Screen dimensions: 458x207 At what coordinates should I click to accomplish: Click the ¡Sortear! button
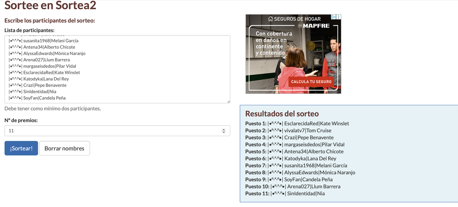coord(21,148)
